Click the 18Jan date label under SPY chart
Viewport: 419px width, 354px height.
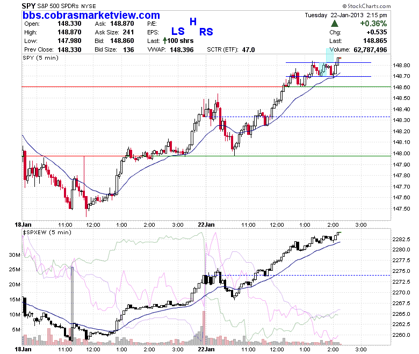23,225
